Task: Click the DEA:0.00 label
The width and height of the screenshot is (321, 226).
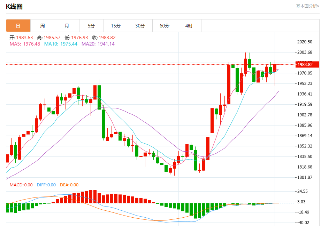Action: click(x=69, y=185)
